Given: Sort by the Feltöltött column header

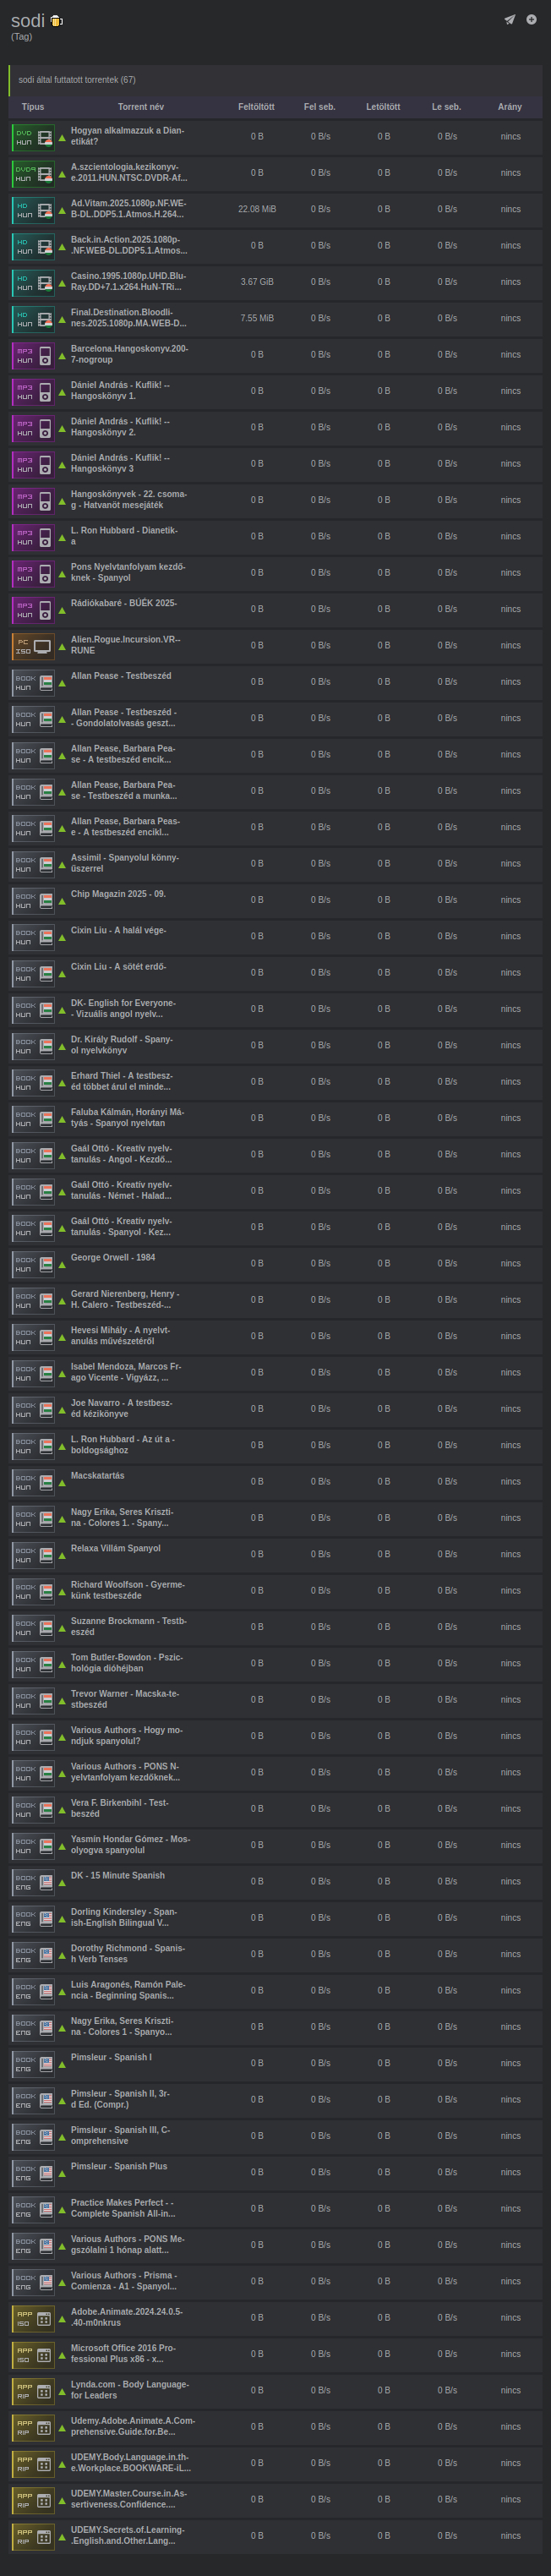Looking at the screenshot, I should (256, 107).
